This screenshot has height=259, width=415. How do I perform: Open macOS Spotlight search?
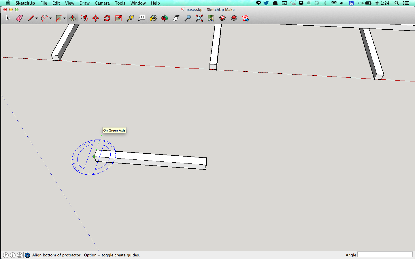click(x=397, y=3)
